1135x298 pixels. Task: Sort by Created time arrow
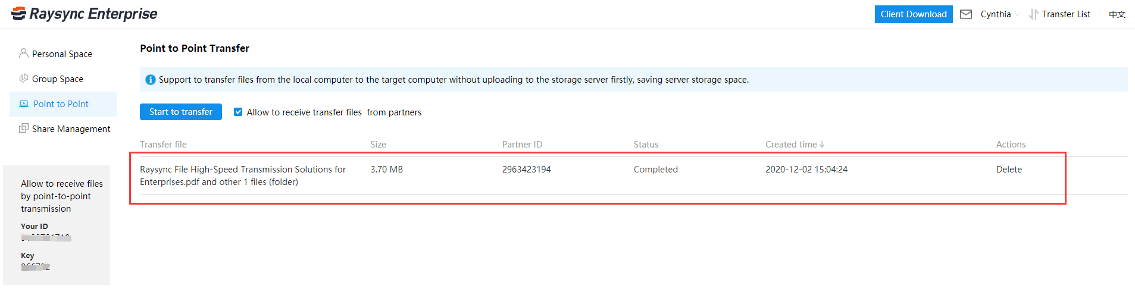tap(822, 145)
